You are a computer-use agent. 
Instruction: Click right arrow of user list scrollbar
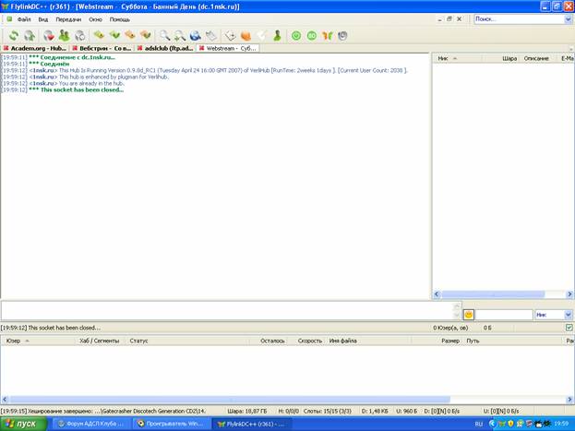pyautogui.click(x=569, y=294)
